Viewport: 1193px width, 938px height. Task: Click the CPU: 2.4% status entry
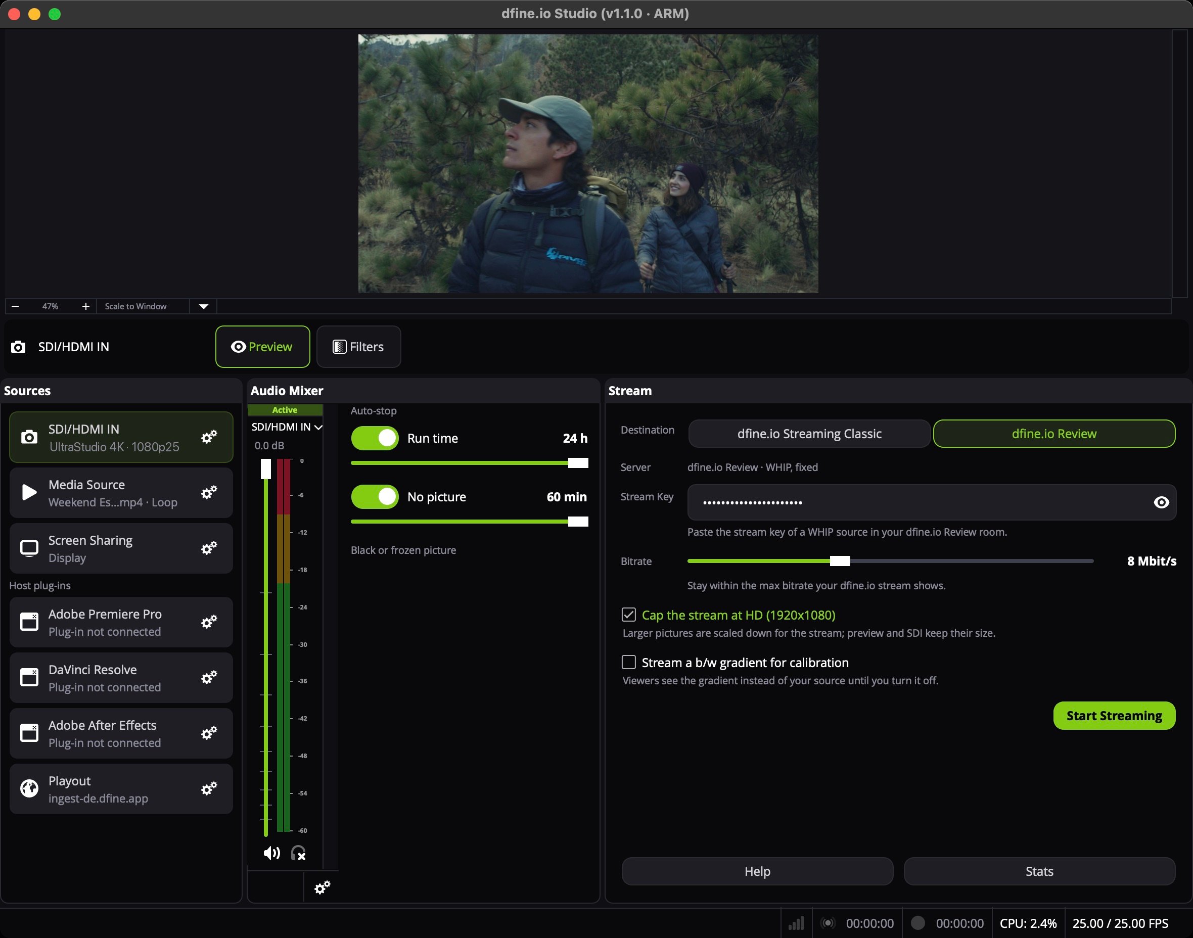[1028, 923]
